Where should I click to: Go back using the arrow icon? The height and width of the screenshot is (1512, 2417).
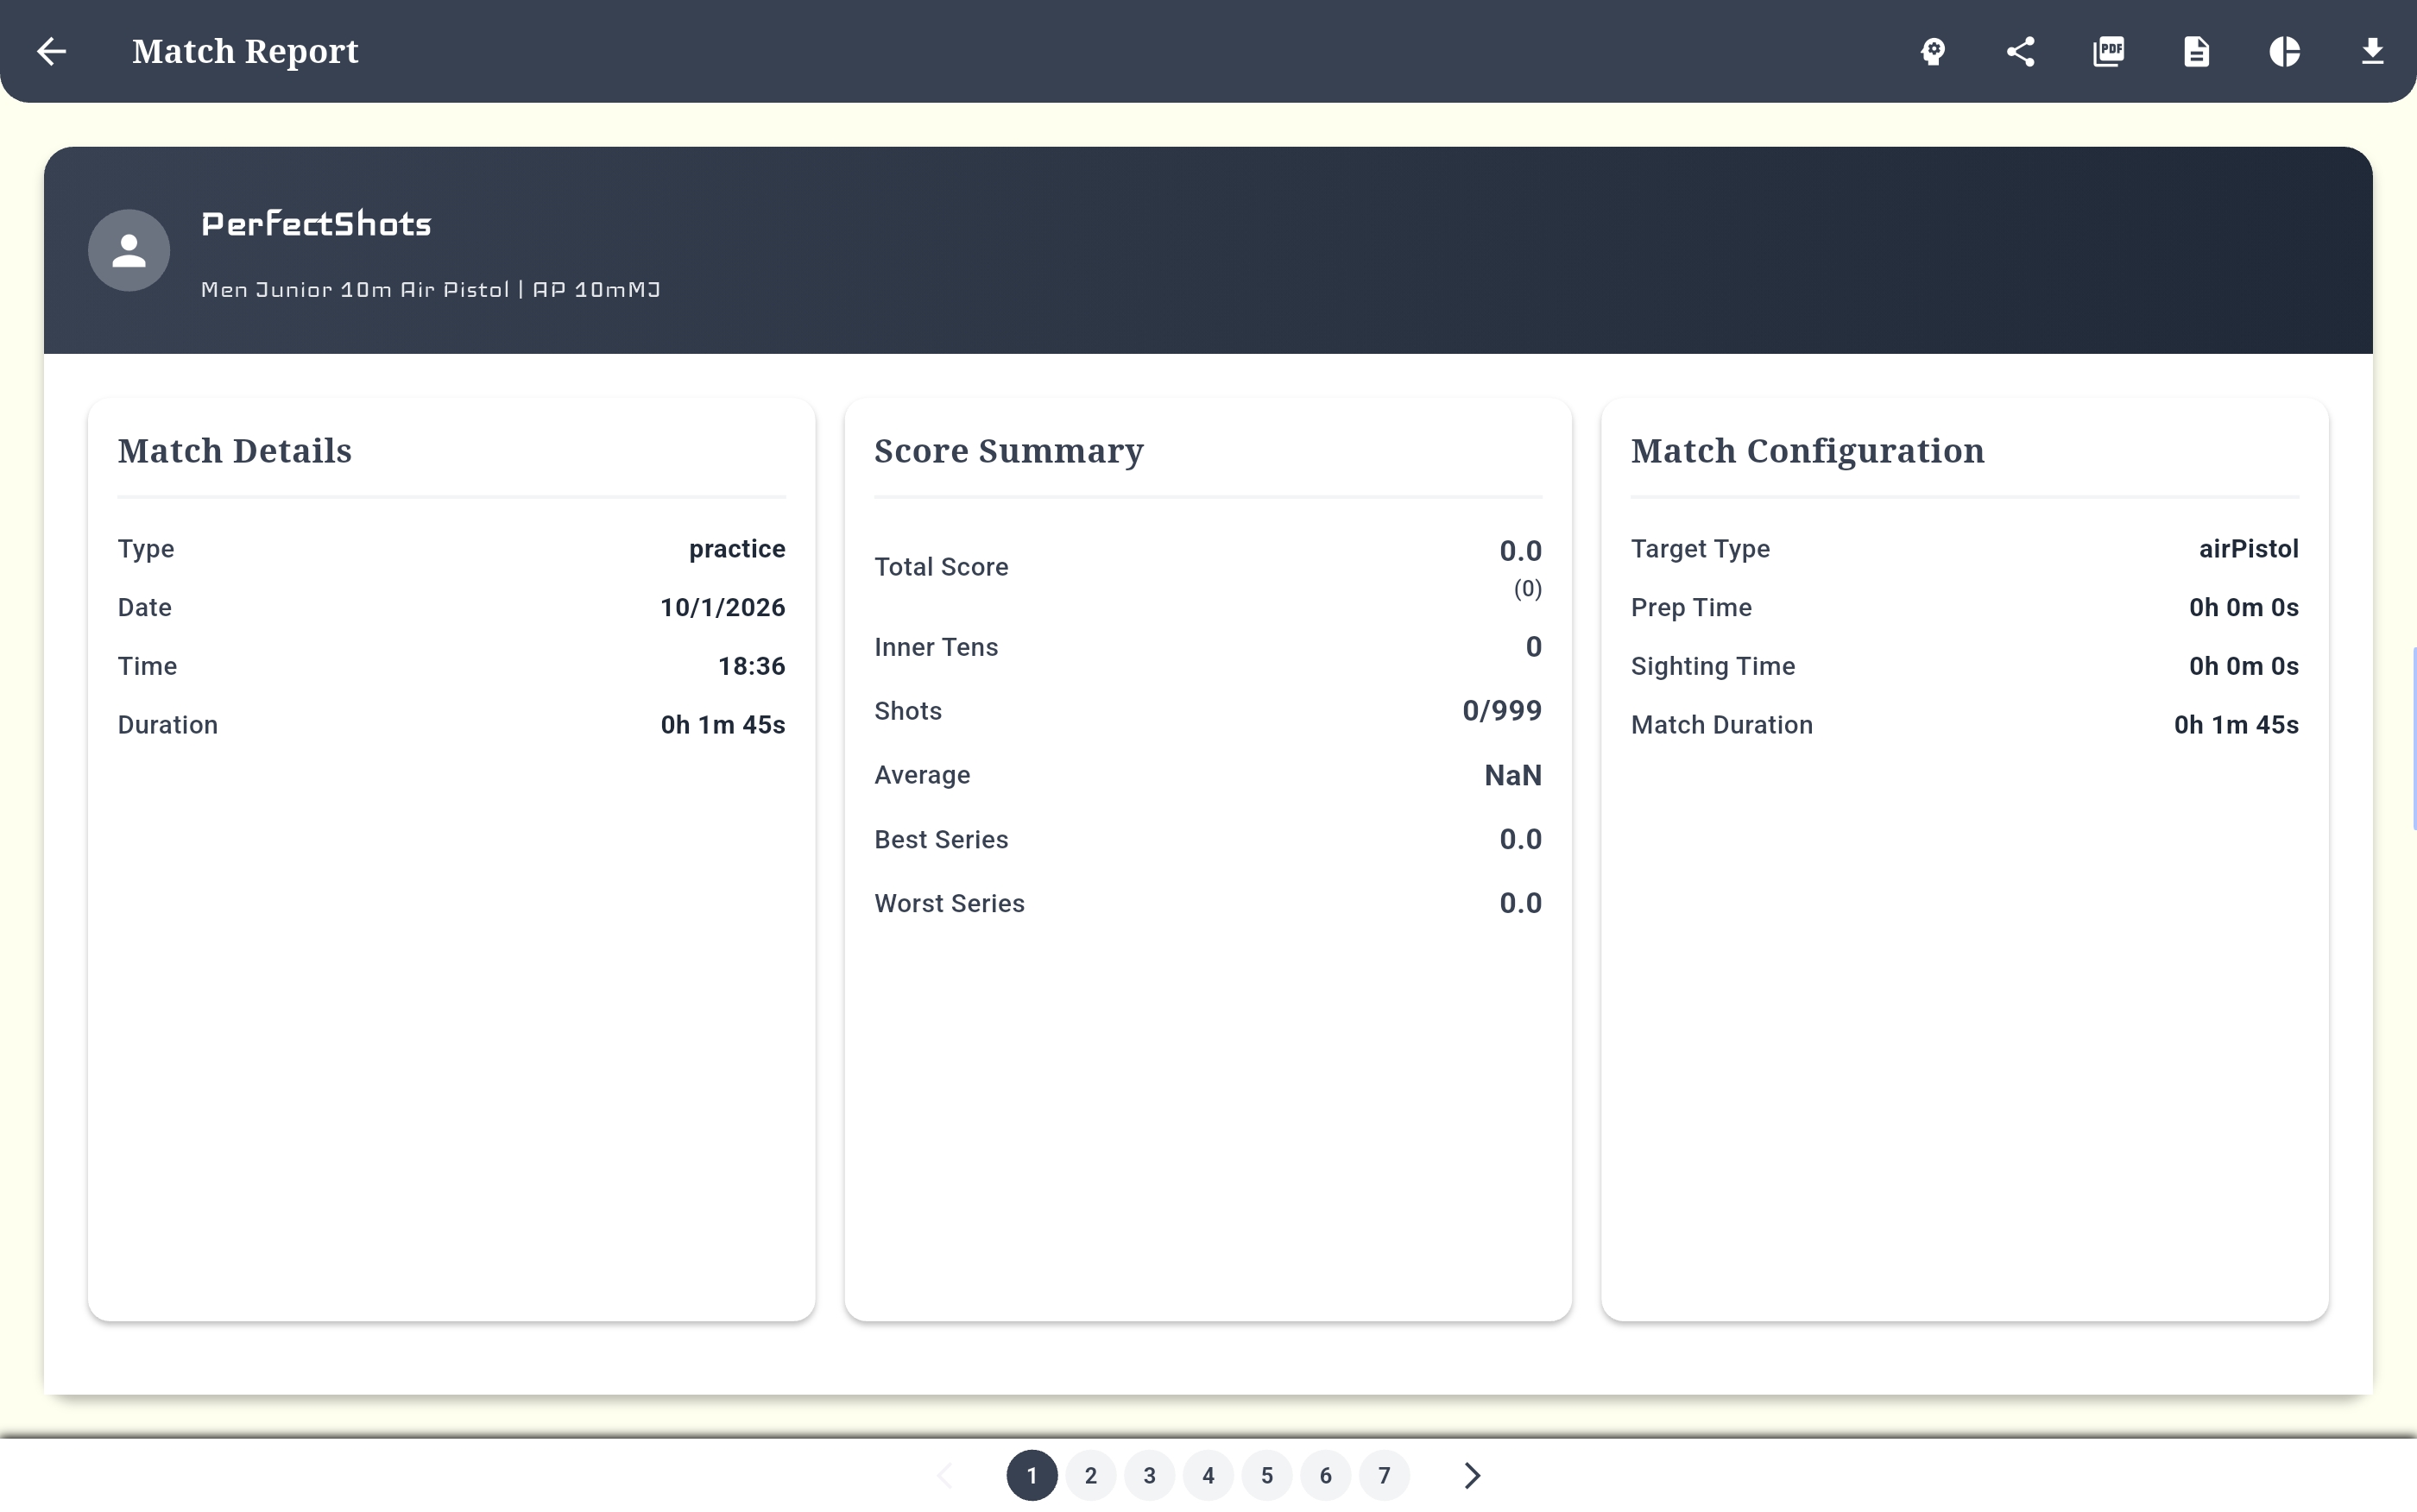51,51
